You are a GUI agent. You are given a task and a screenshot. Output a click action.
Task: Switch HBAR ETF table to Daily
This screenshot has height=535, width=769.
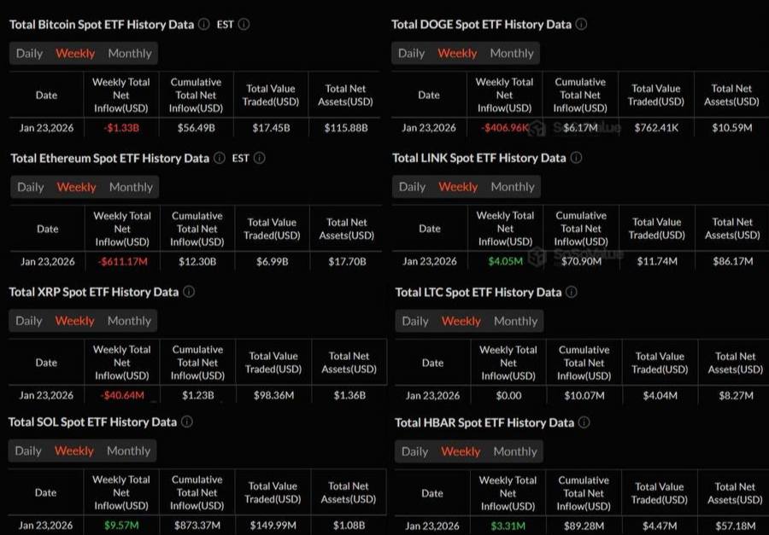click(x=414, y=451)
